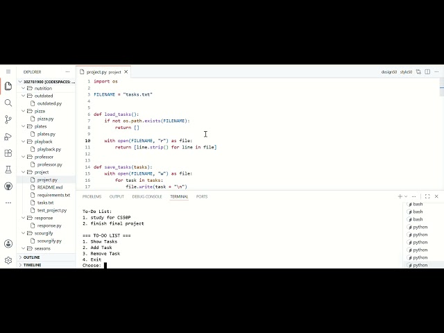The image size is (444, 333).
Task: Maximize the terminal panel size
Action: pos(427,196)
